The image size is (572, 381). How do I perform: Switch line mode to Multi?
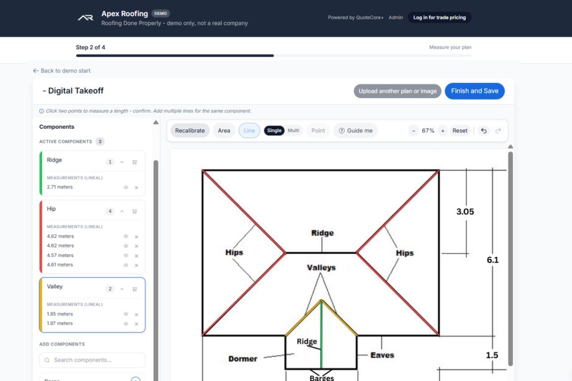pos(294,130)
